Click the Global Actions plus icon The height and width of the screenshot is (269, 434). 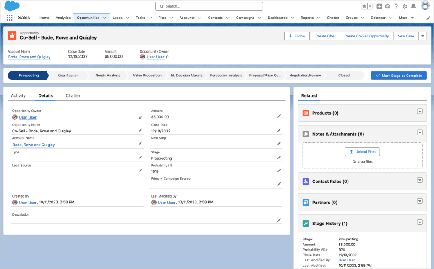click(x=379, y=6)
